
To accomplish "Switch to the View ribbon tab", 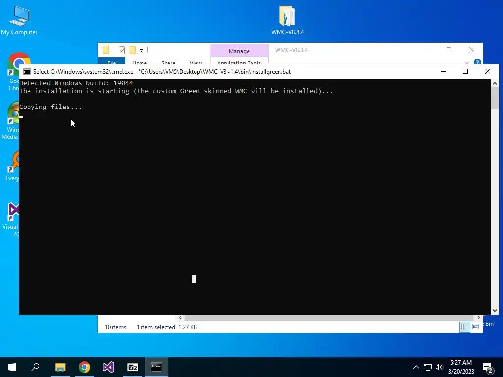I will point(196,62).
